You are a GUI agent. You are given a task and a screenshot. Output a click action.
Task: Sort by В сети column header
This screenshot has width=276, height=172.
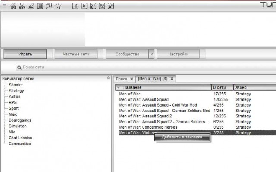[x=223, y=87]
